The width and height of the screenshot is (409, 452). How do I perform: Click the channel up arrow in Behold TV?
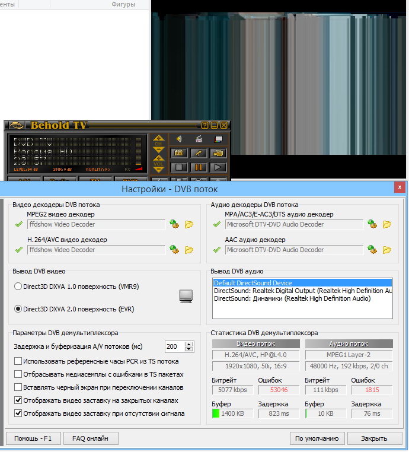pyautogui.click(x=158, y=138)
